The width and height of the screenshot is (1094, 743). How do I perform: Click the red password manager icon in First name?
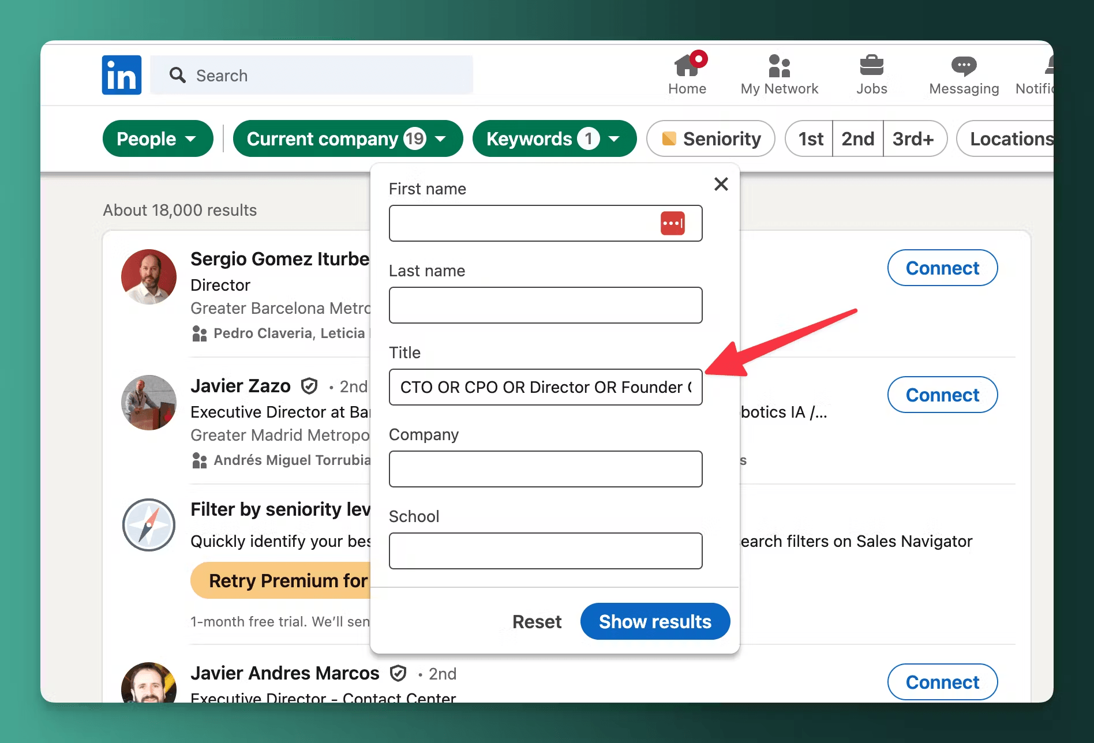click(x=672, y=223)
